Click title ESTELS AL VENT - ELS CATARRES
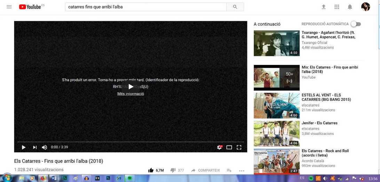 tap(326, 97)
